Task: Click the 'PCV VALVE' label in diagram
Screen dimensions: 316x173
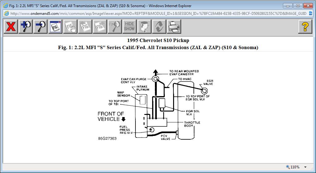Action: [x=165, y=137]
